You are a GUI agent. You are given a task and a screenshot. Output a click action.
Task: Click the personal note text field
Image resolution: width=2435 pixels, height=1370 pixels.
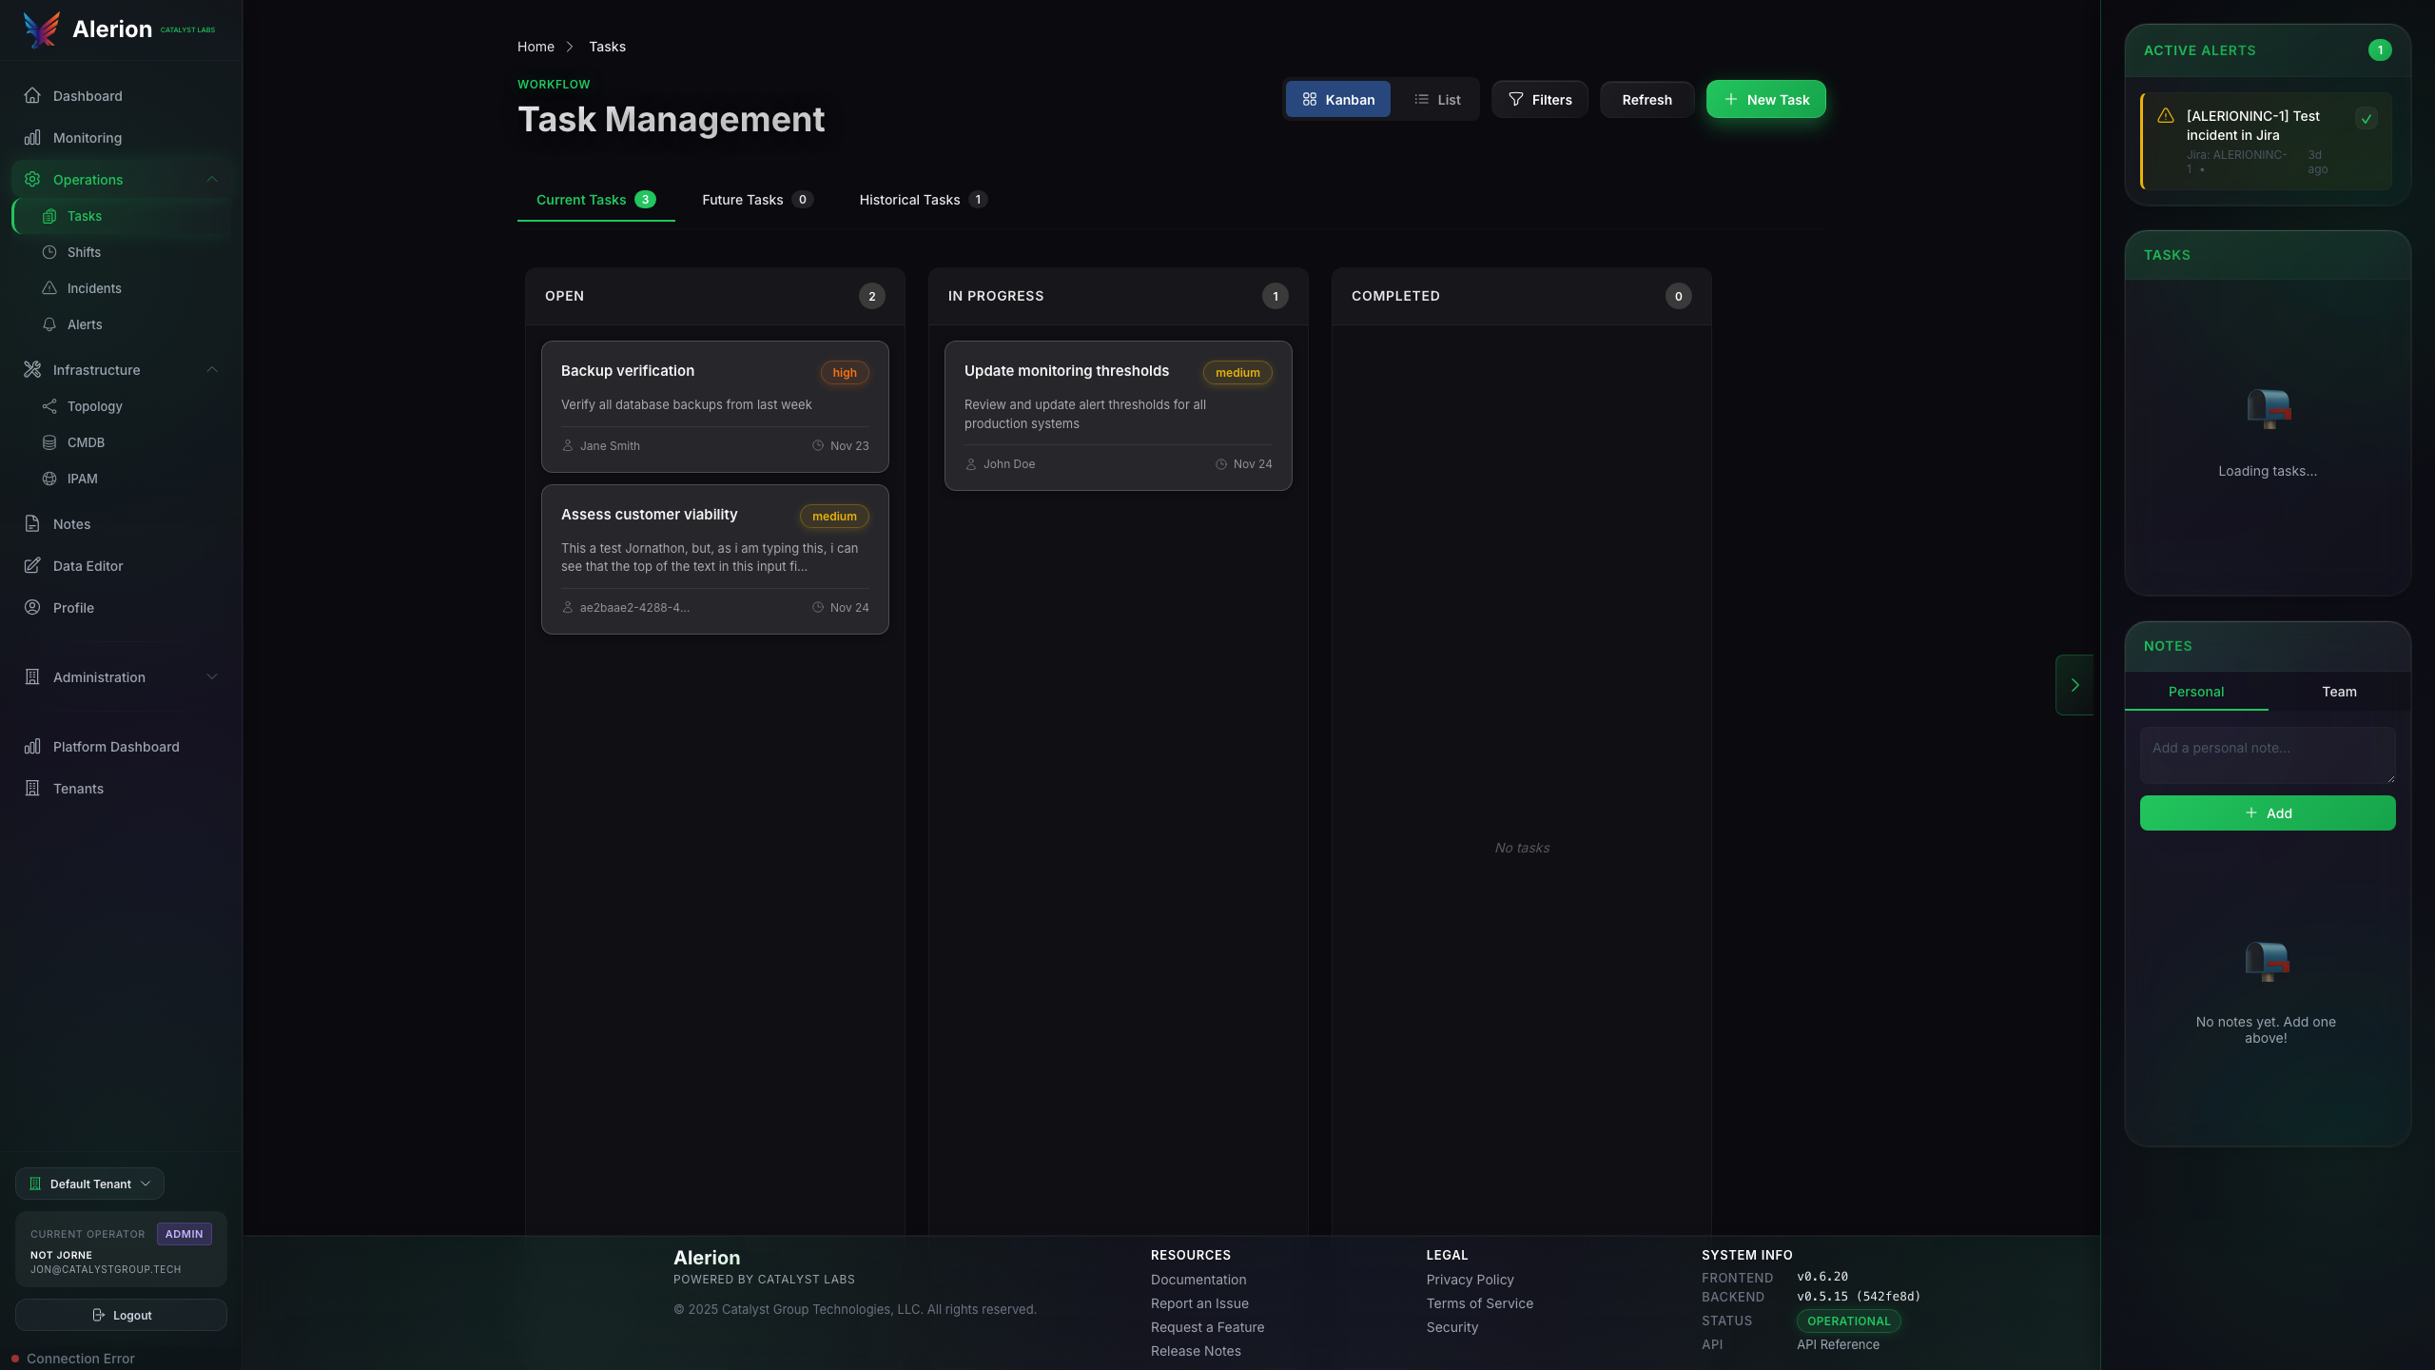(2267, 754)
